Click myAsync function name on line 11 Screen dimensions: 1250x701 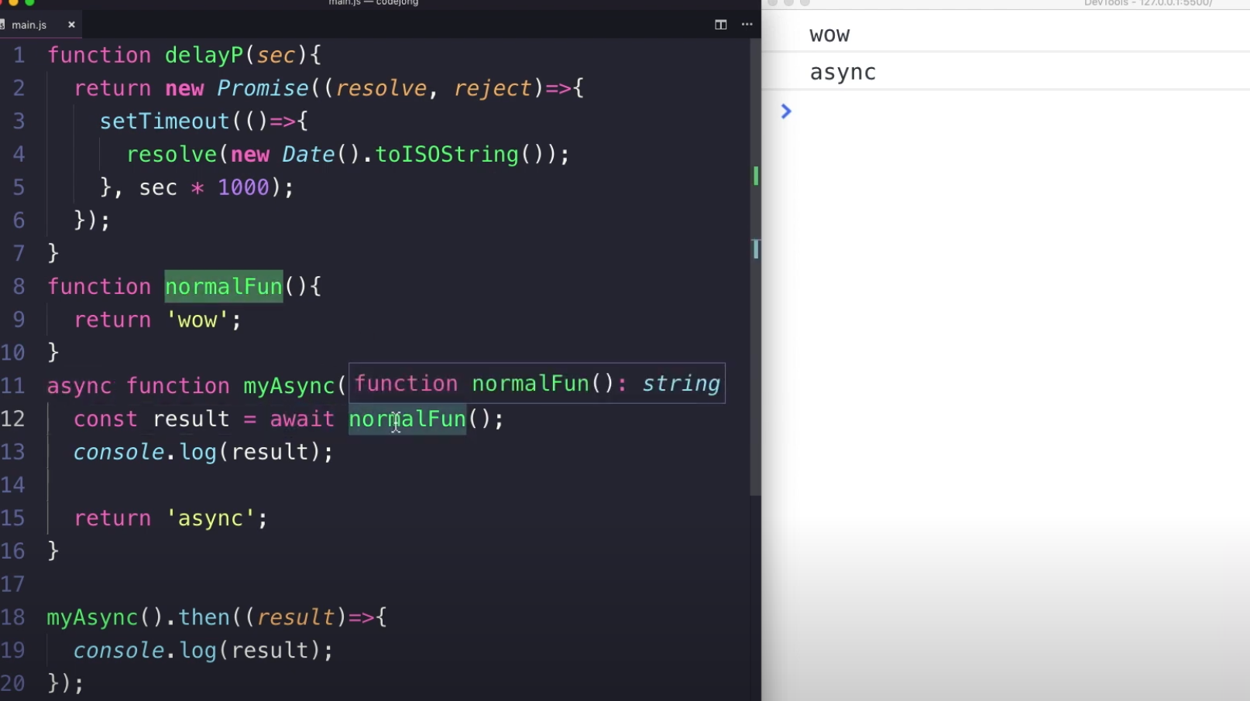pyautogui.click(x=289, y=386)
